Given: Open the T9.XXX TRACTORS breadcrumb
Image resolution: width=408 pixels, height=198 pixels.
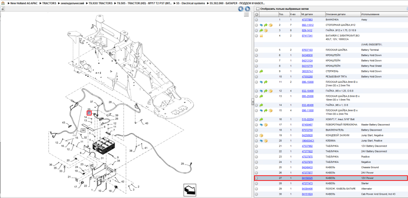Looking at the screenshot, I should point(101,3).
